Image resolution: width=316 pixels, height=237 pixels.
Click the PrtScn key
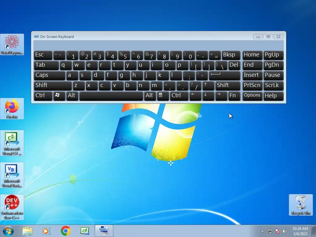point(252,86)
